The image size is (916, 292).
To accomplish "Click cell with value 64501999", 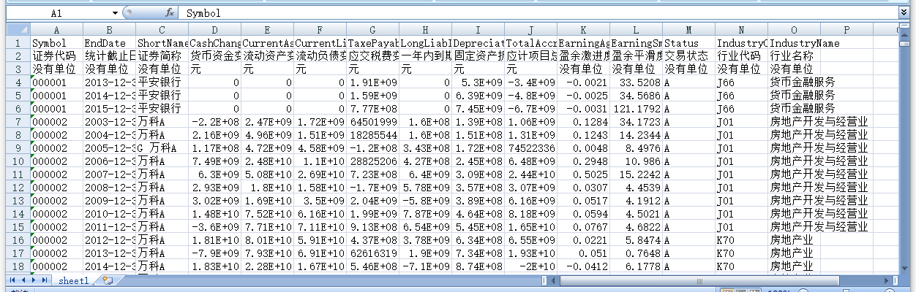I will [372, 122].
